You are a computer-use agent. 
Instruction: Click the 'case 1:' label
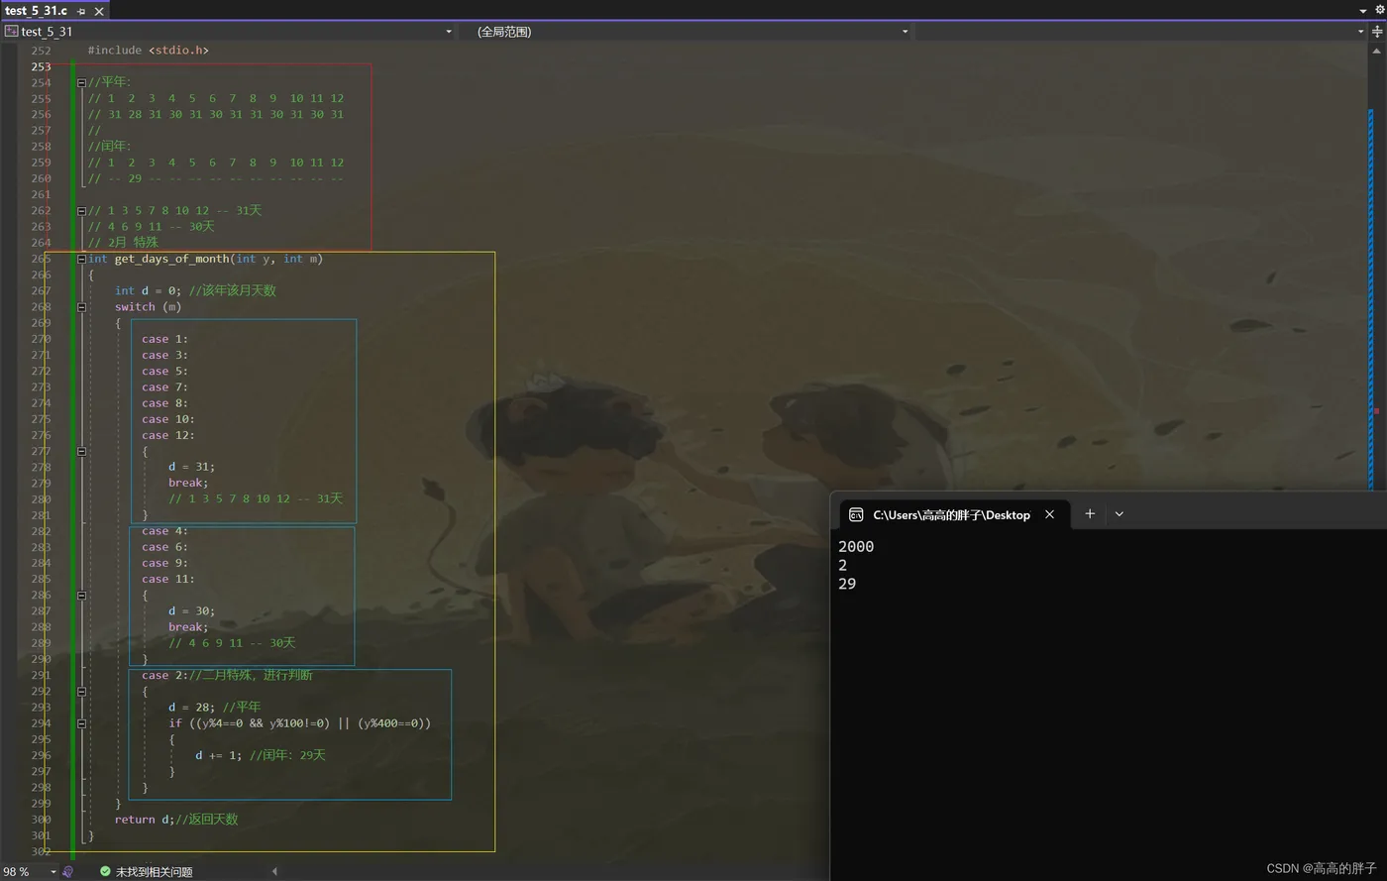point(164,339)
